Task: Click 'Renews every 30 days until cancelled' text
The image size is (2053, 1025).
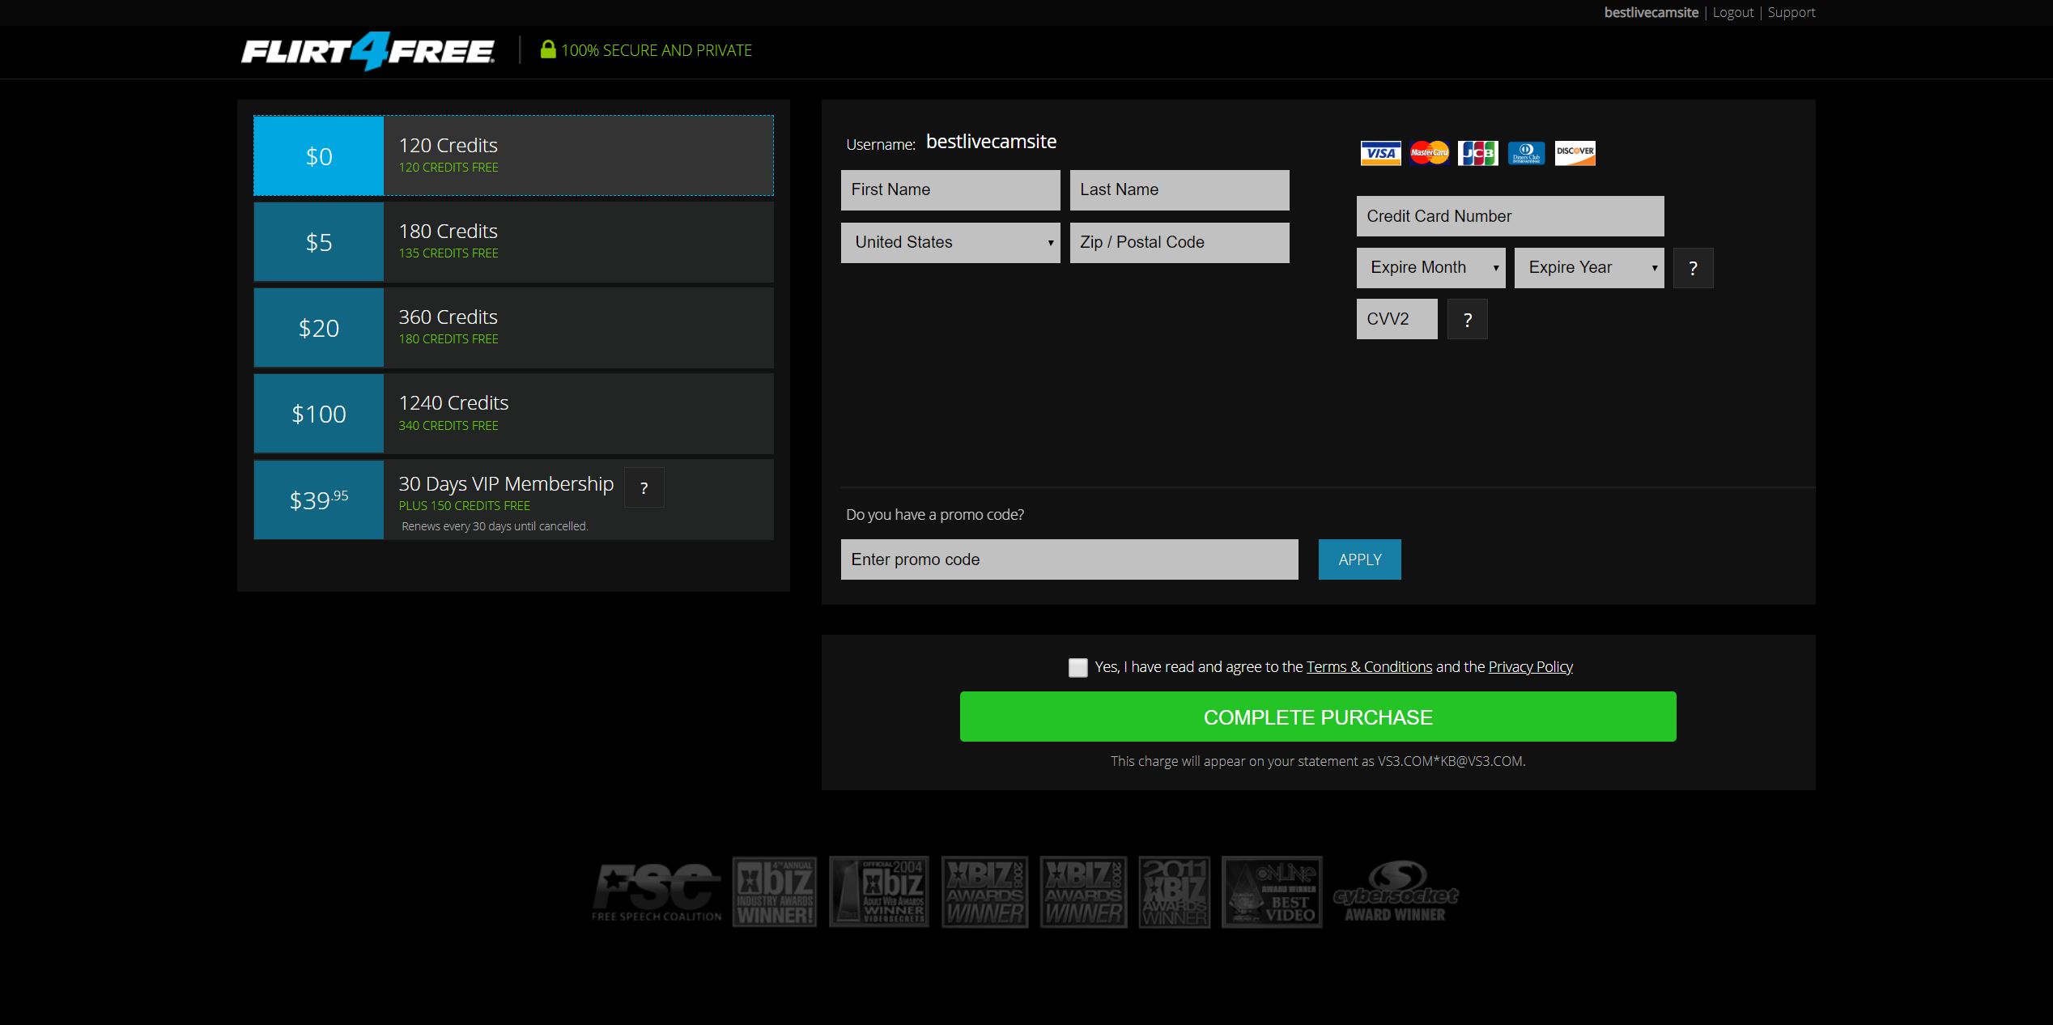Action: (x=495, y=526)
